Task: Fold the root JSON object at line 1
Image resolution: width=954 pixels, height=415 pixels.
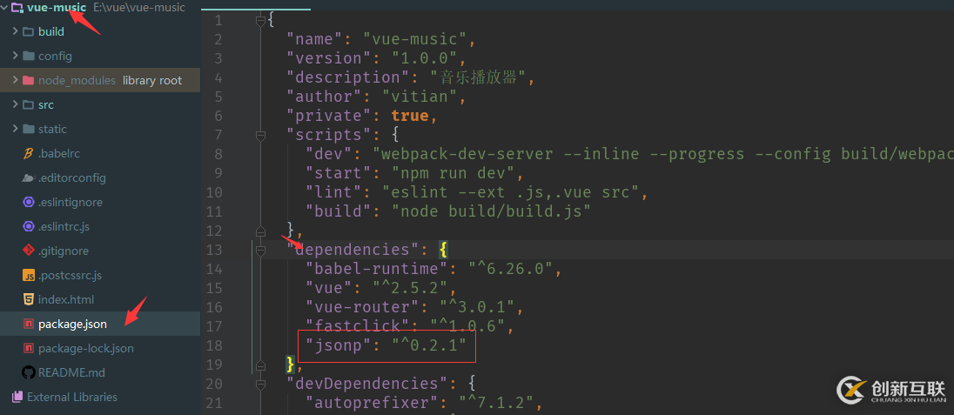Action: (260, 21)
